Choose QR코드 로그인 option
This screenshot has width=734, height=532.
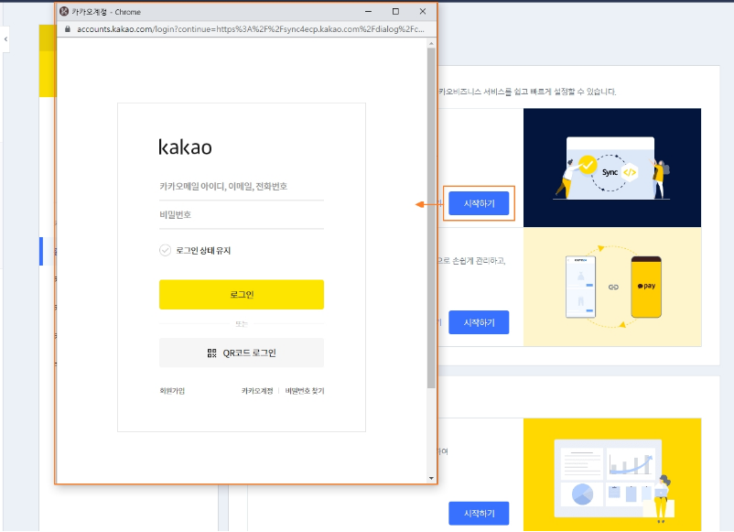242,353
